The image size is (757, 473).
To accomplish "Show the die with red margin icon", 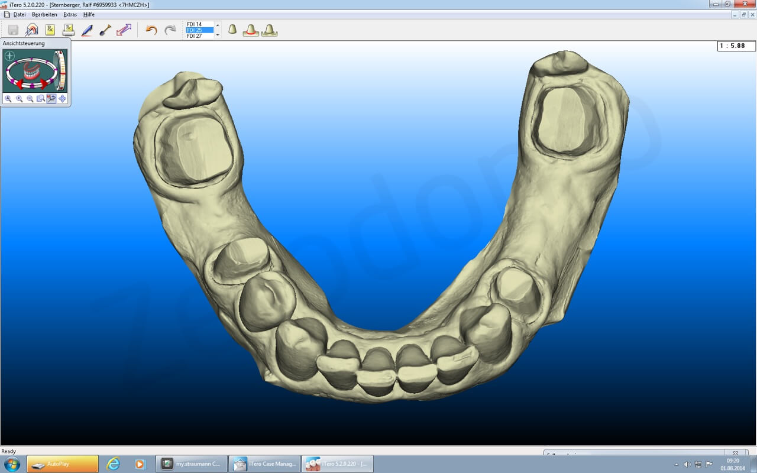I will [x=251, y=30].
